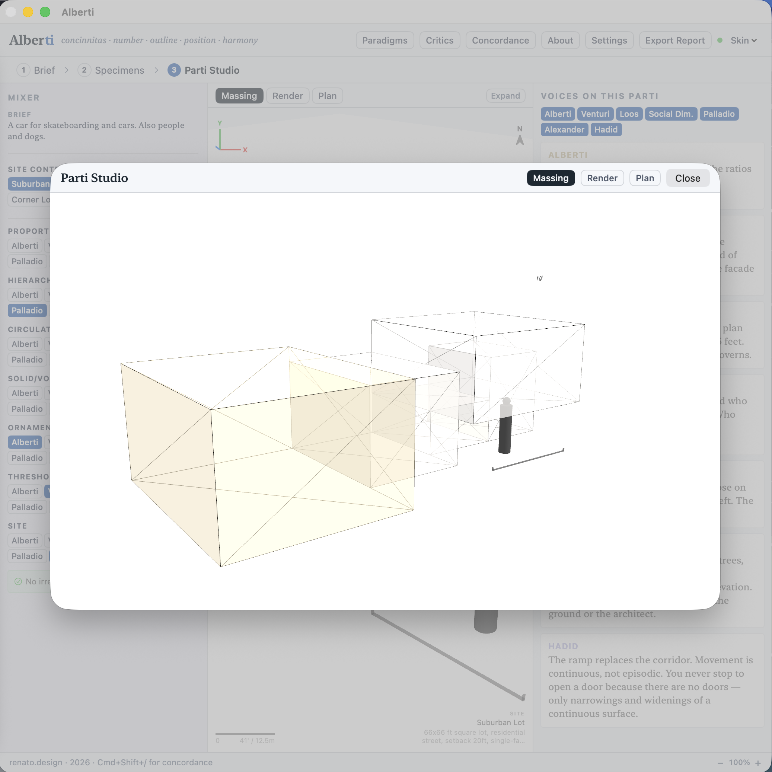Click the green check status icon
Viewport: 772px width, 772px height.
click(18, 581)
